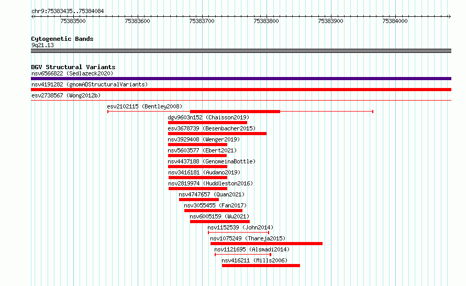Viewport: 466px width, 286px height.
Task: Select the nsv1075249 red variant bar
Action: pos(267,244)
